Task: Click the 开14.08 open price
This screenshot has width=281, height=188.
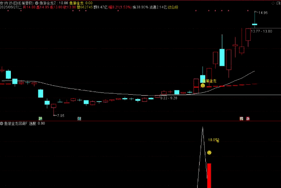Action: click(29, 7)
